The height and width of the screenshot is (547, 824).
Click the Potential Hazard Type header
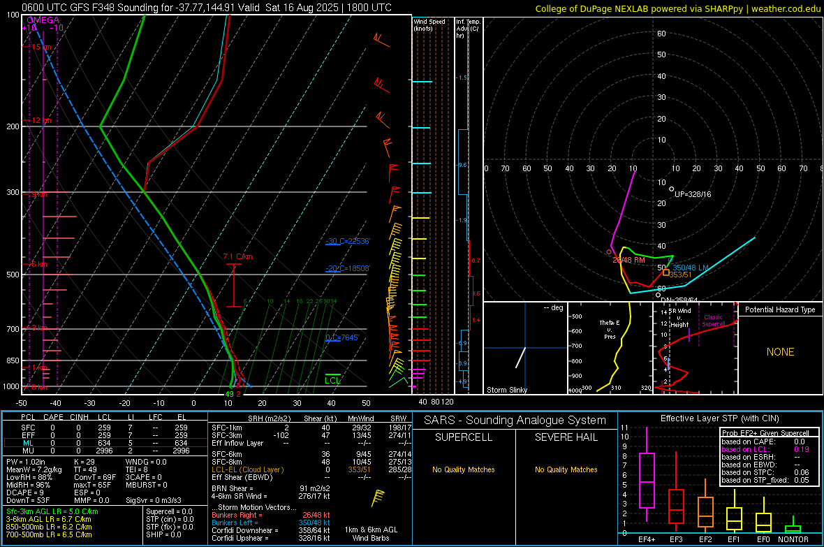(x=780, y=309)
